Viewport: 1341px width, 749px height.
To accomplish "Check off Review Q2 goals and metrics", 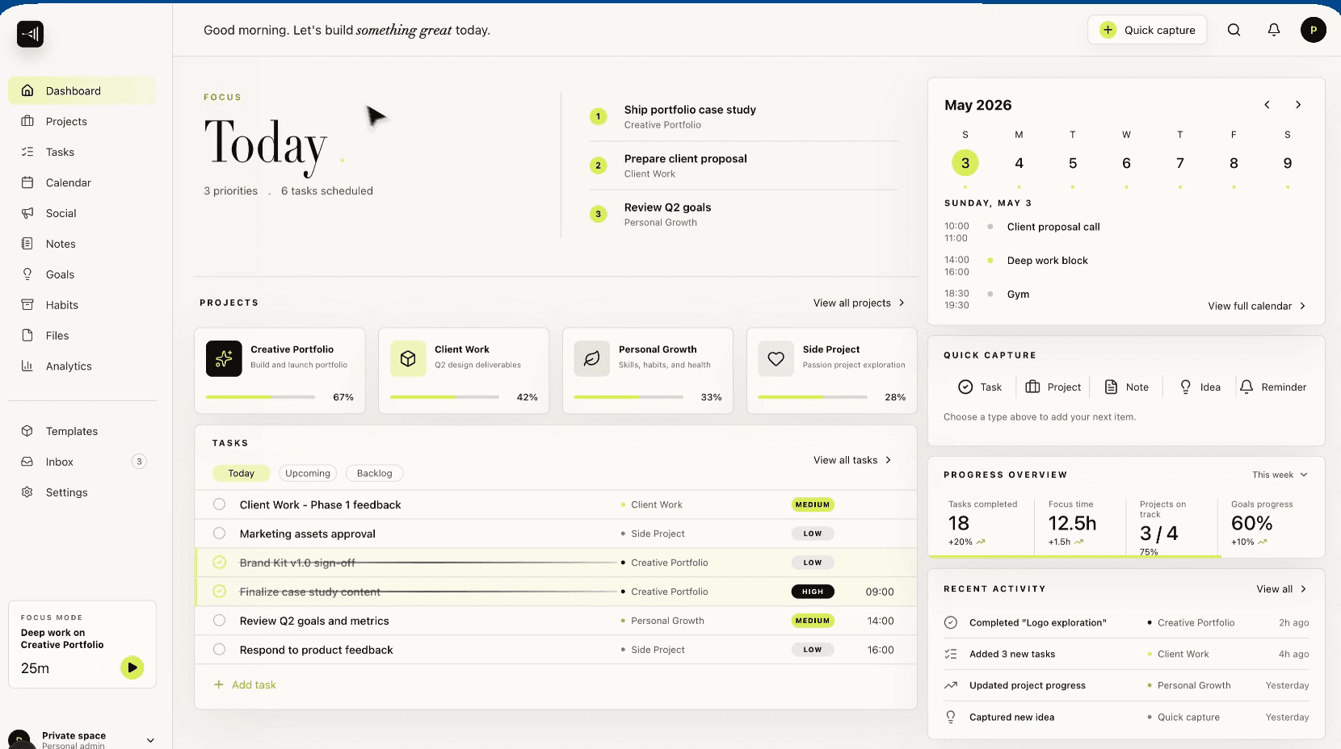I will (x=219, y=621).
